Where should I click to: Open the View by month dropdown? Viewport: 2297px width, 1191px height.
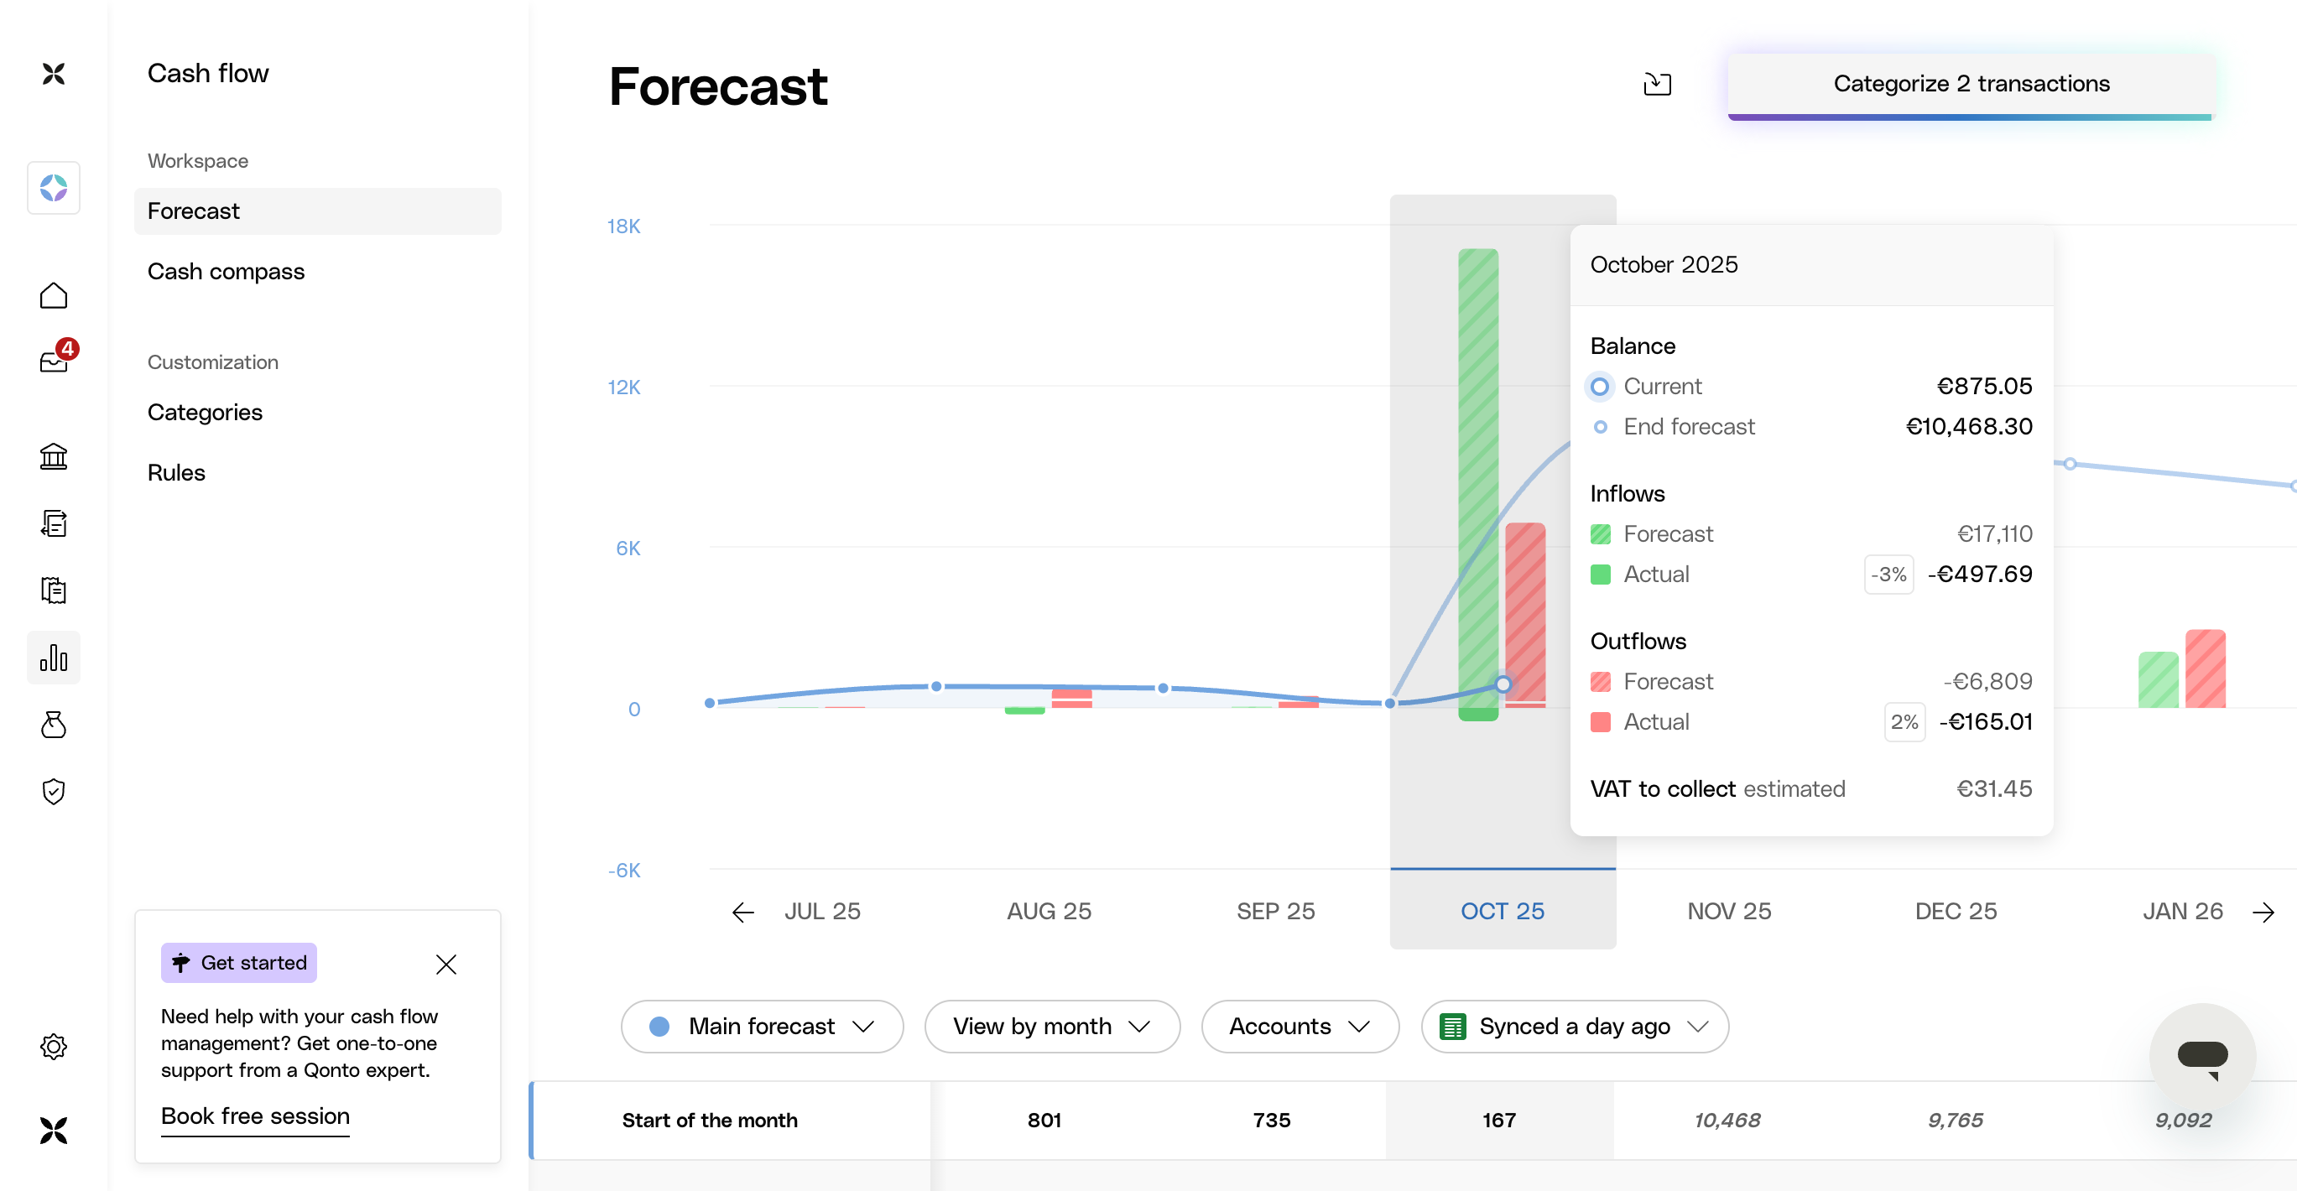[x=1052, y=1027]
